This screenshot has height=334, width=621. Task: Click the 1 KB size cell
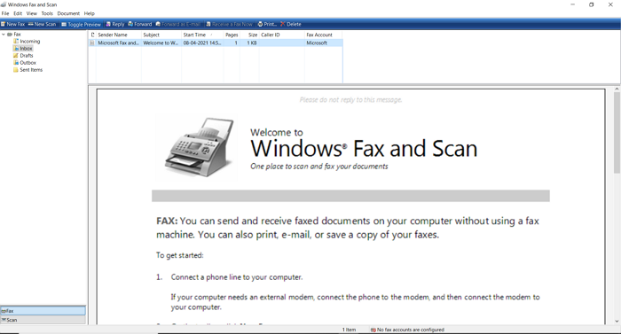click(252, 43)
